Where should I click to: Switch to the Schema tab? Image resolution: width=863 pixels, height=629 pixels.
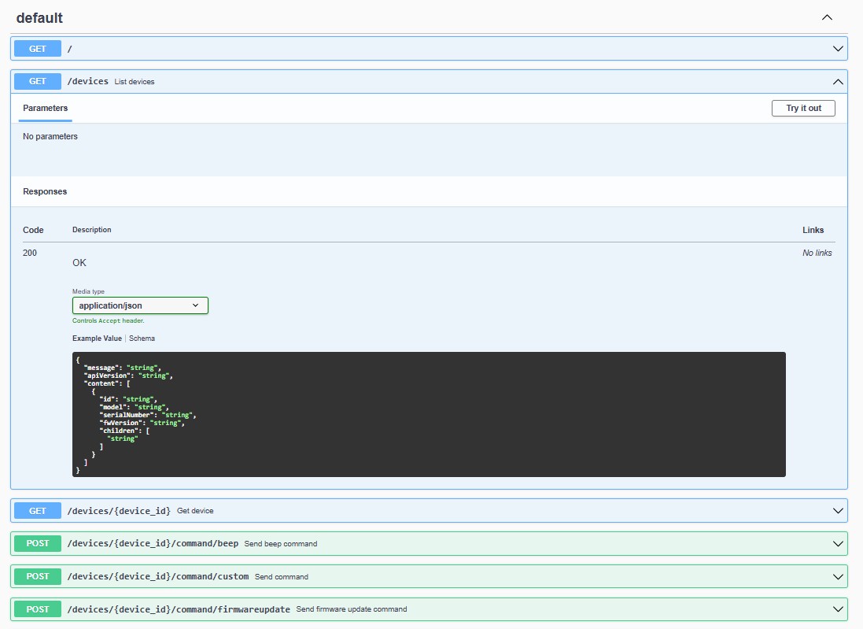142,338
